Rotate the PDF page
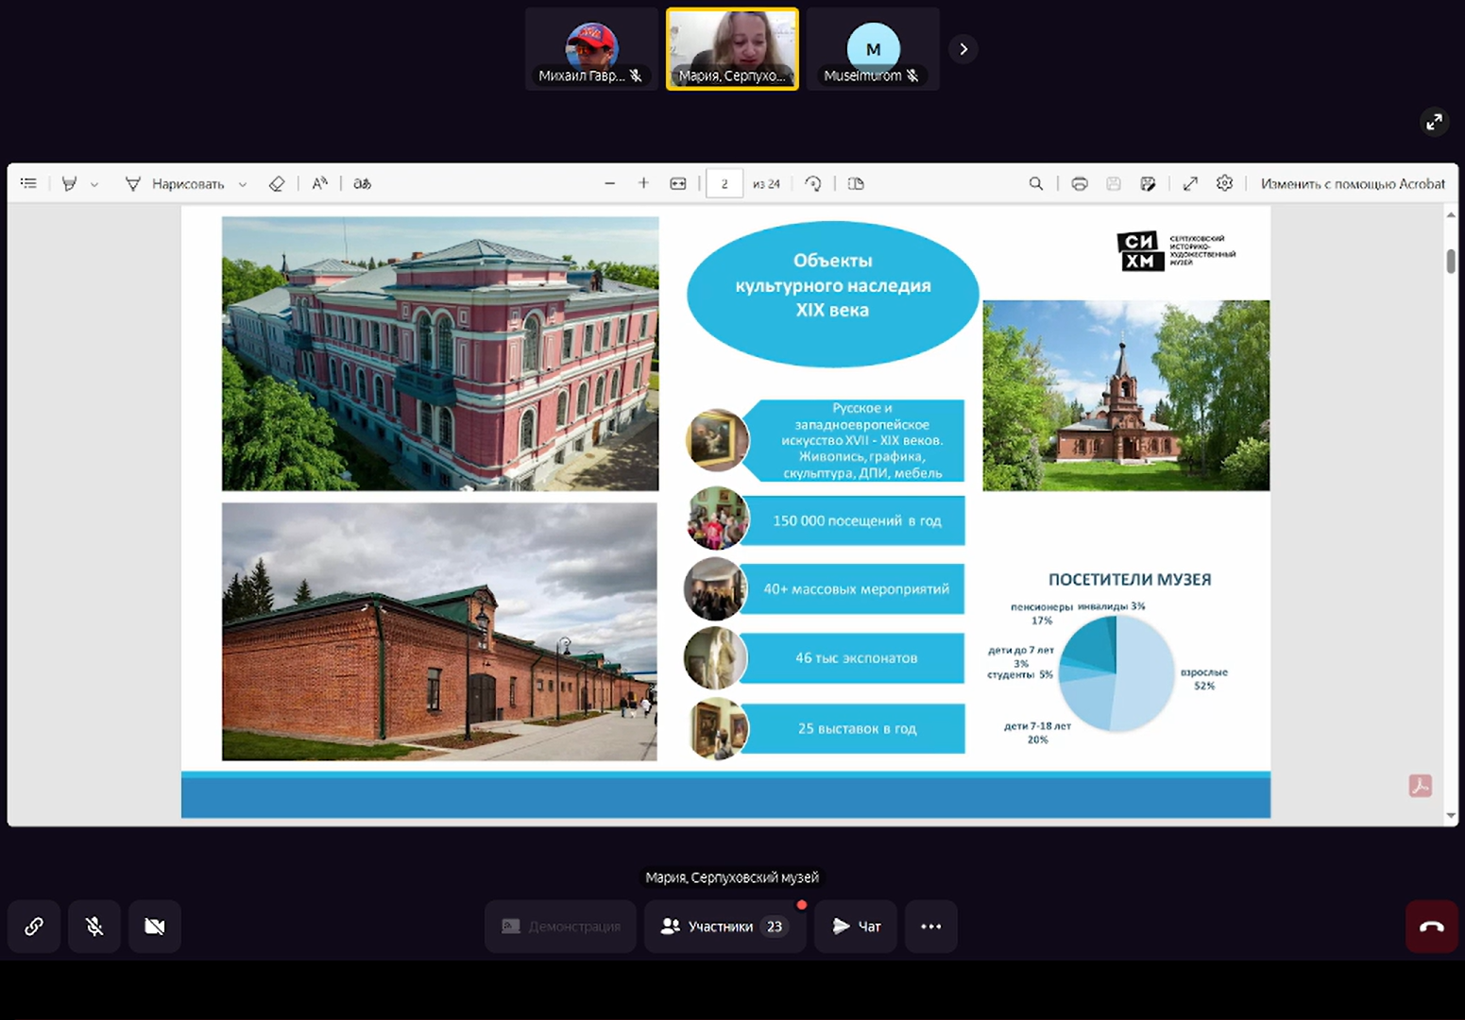 click(x=813, y=183)
